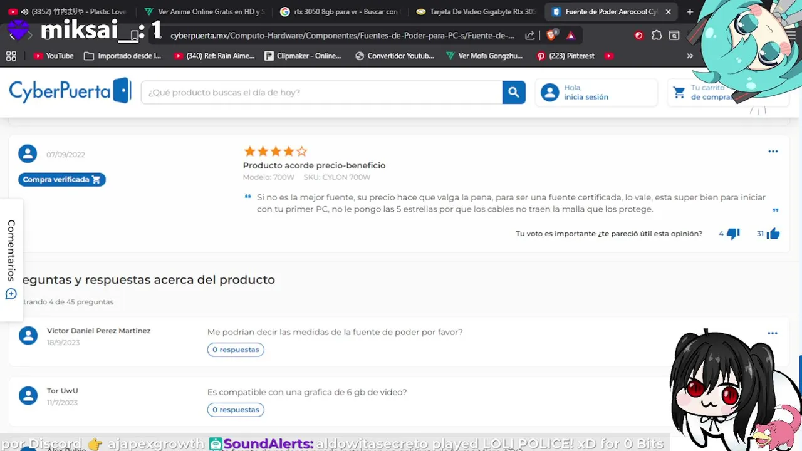Click the Brave Rewards triangle icon
This screenshot has width=802, height=451.
tap(571, 36)
